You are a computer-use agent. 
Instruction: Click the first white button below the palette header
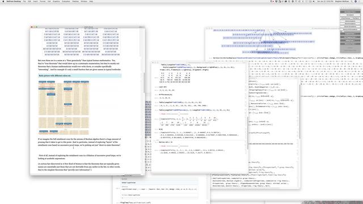click(x=350, y=15)
